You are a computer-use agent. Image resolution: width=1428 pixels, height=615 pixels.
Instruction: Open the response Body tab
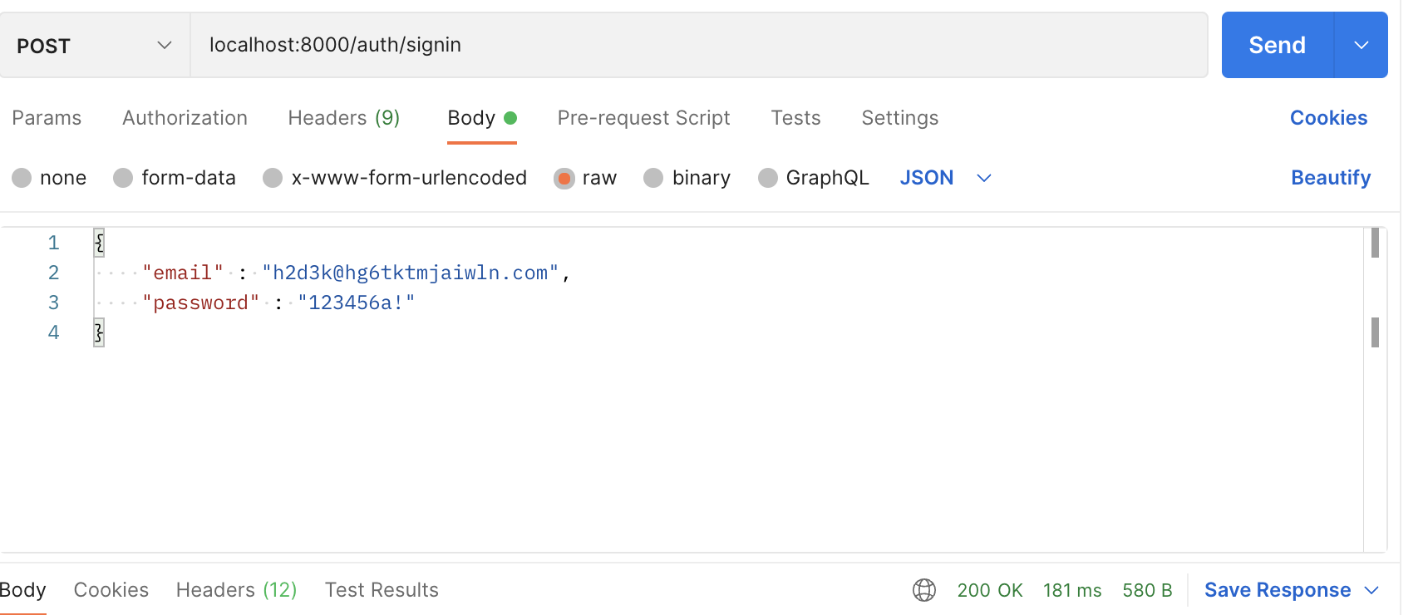click(22, 590)
